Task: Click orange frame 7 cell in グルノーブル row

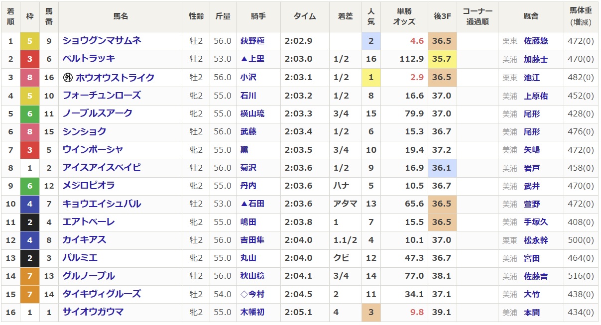Action: [x=30, y=276]
